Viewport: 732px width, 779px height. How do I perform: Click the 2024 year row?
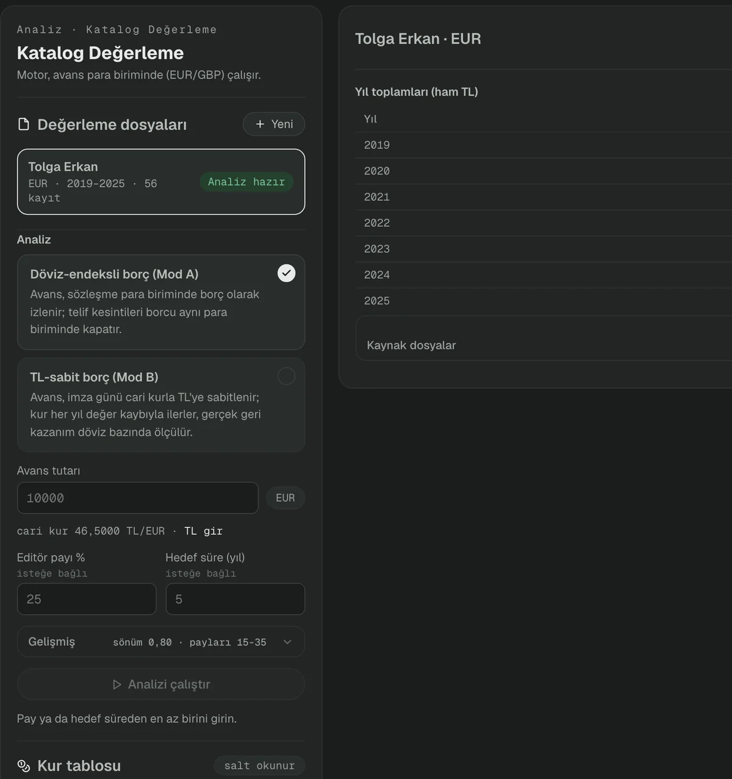coord(544,275)
